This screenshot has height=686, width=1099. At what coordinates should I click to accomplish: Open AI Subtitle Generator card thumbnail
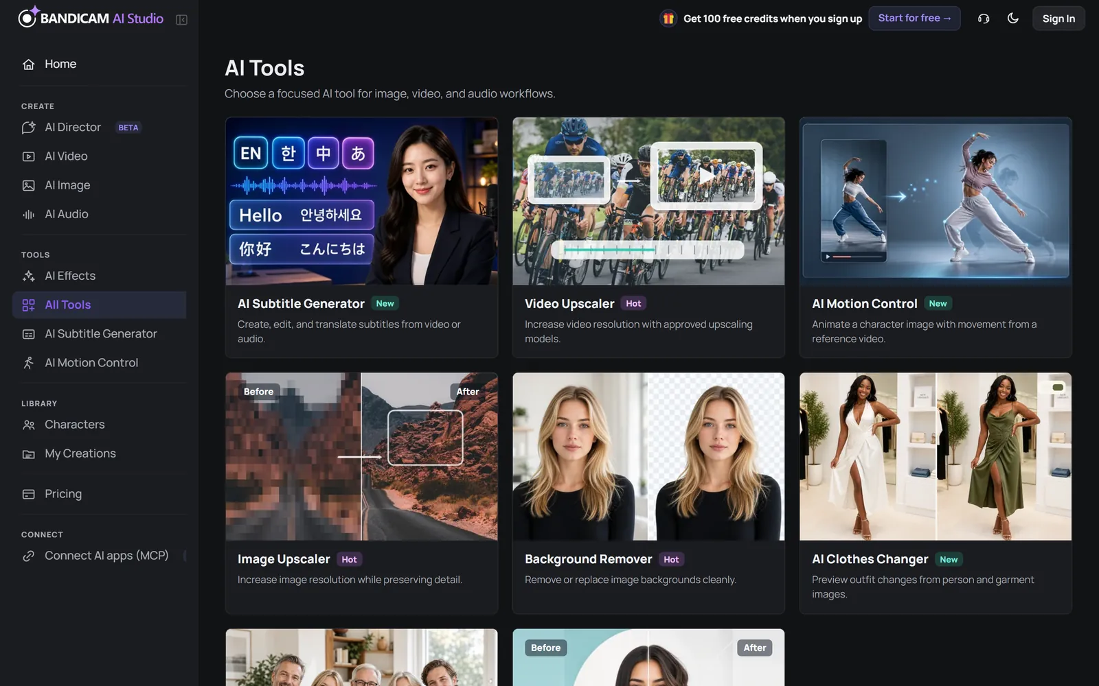pyautogui.click(x=361, y=201)
